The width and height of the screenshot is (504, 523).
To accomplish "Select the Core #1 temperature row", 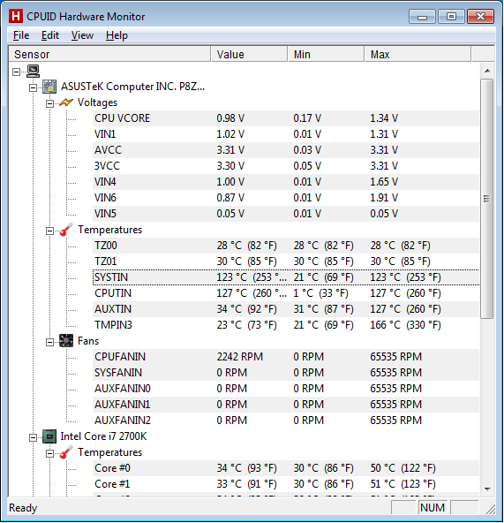I will 286,484.
